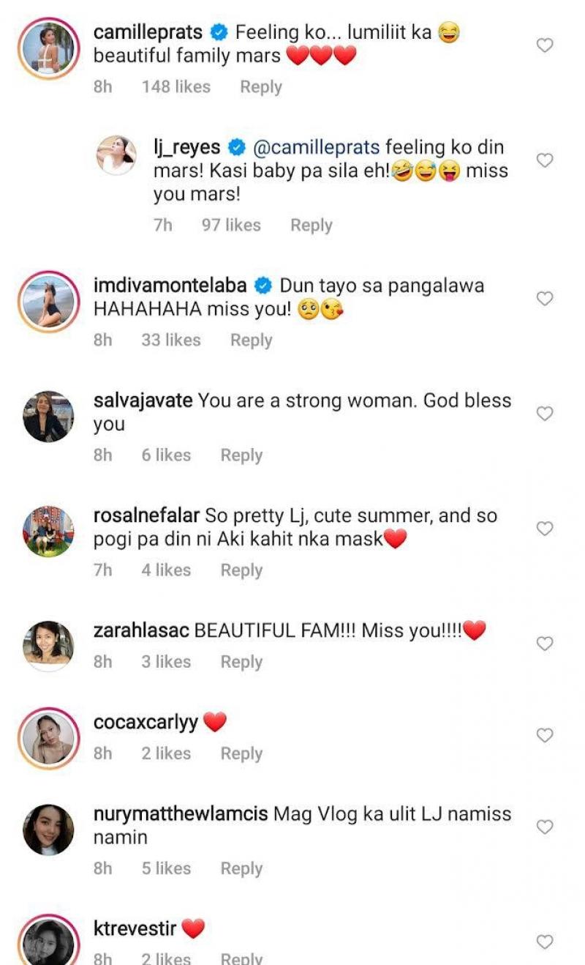Like camilleprats' comment with the heart icon
585x965 pixels.
click(x=545, y=46)
